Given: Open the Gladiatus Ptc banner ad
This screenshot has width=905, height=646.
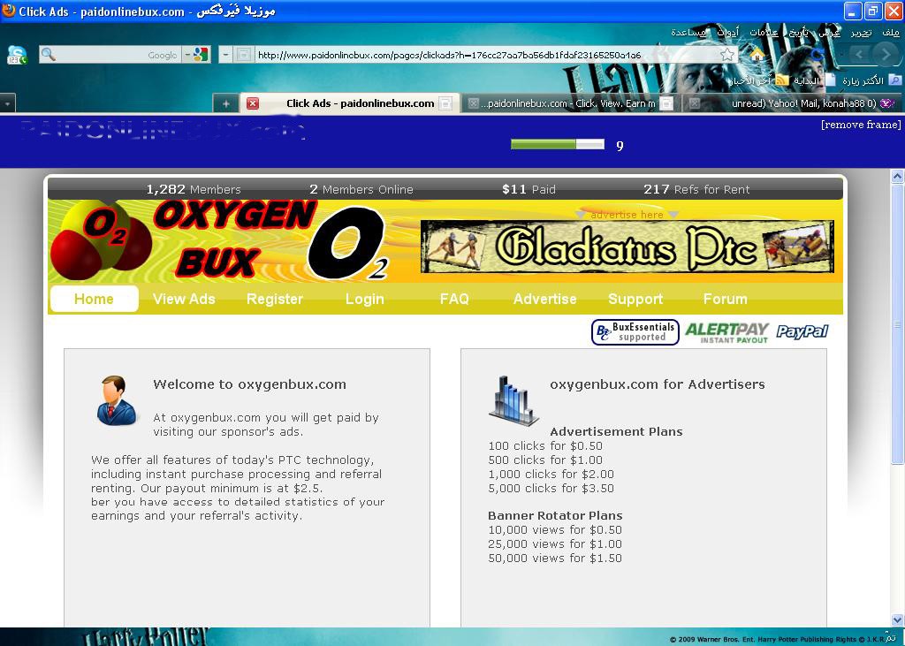Looking at the screenshot, I should coord(627,247).
